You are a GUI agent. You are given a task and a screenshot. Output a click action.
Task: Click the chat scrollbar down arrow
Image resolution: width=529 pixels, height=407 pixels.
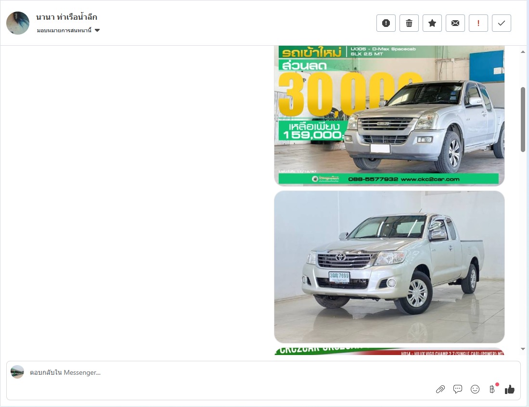(x=523, y=349)
